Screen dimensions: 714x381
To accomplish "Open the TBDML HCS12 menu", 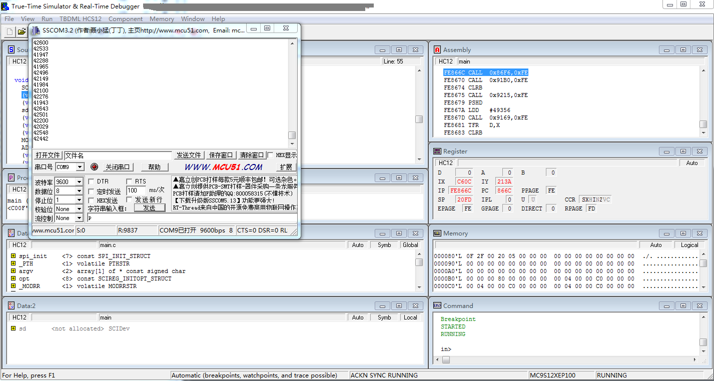I will tap(81, 19).
